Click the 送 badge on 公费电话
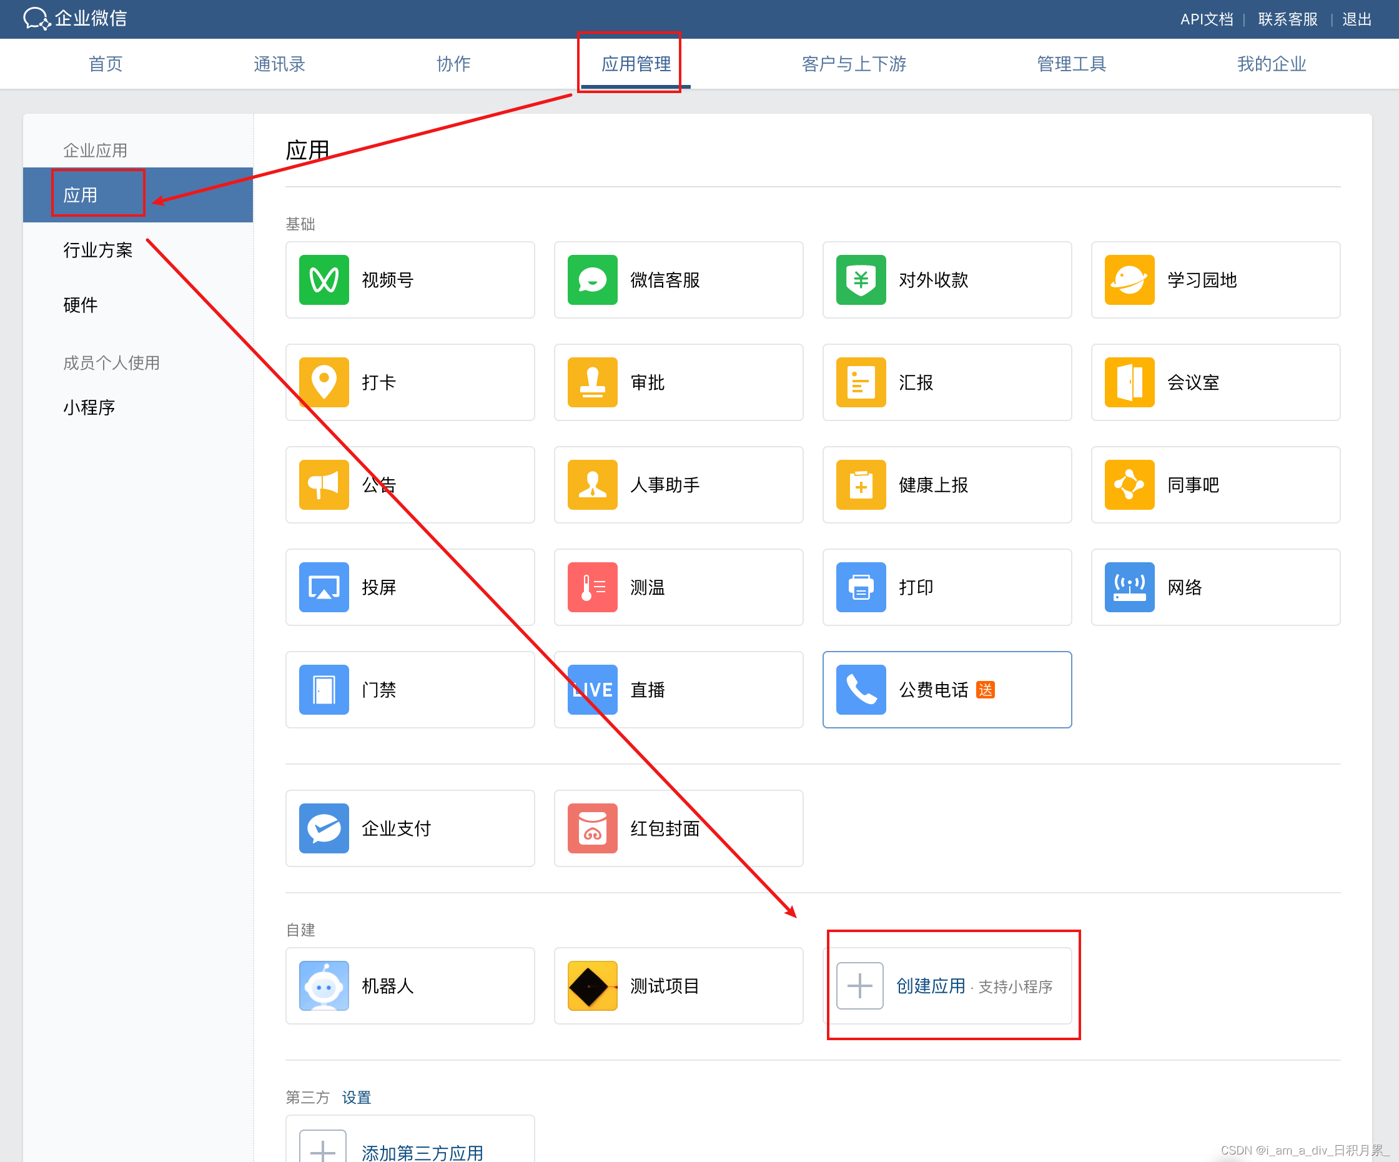Image resolution: width=1399 pixels, height=1162 pixels. tap(986, 690)
